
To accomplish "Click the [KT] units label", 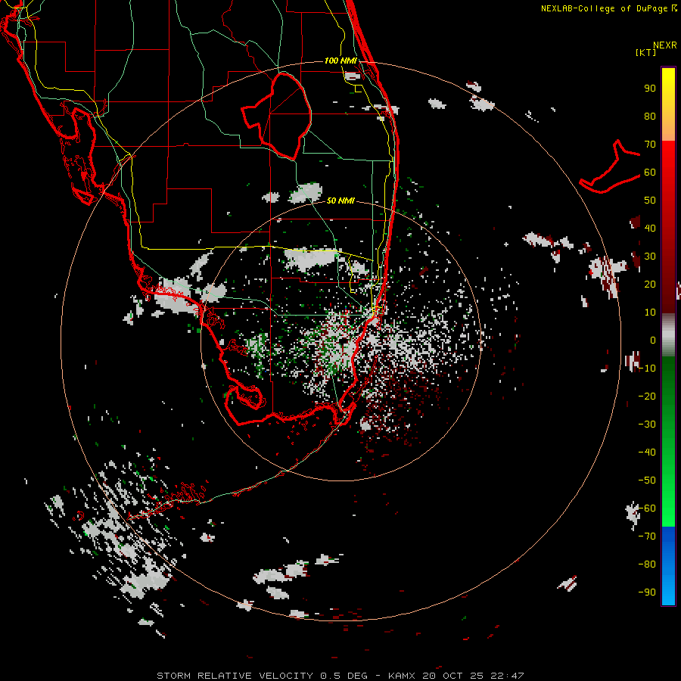I will click(x=645, y=52).
